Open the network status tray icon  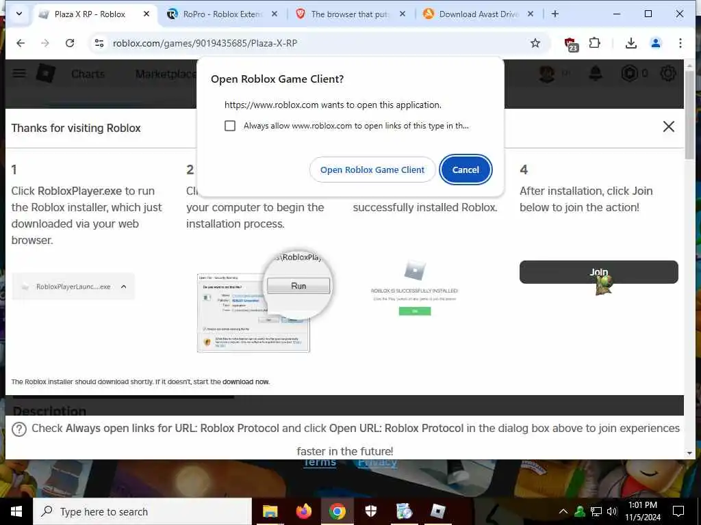pos(596,511)
